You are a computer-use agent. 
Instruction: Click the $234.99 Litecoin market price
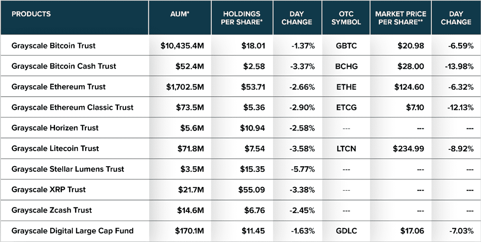pos(408,148)
